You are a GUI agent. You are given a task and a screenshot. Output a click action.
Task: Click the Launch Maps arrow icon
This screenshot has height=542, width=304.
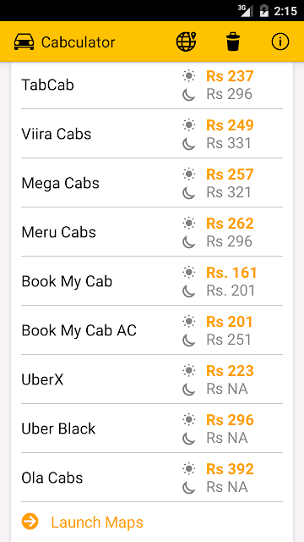pos(30,522)
